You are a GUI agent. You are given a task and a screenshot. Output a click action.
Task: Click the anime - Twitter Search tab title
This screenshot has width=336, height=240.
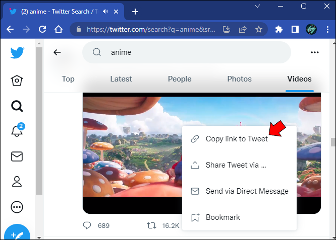click(60, 12)
